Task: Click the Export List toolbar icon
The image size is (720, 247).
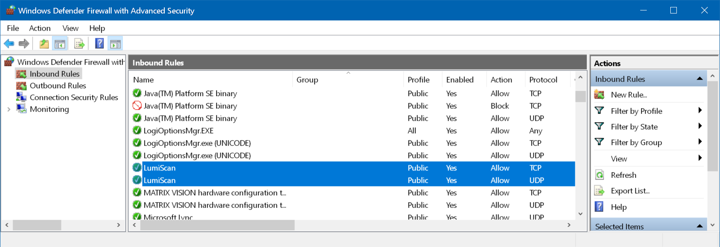Action: [79, 43]
